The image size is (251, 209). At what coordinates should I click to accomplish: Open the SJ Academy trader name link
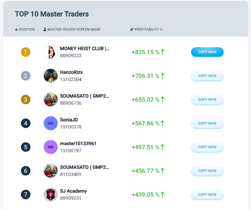(x=73, y=191)
